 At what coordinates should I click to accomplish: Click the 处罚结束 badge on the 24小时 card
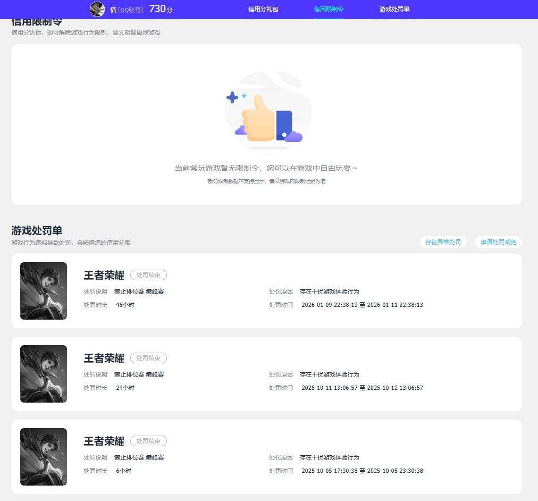[148, 358]
